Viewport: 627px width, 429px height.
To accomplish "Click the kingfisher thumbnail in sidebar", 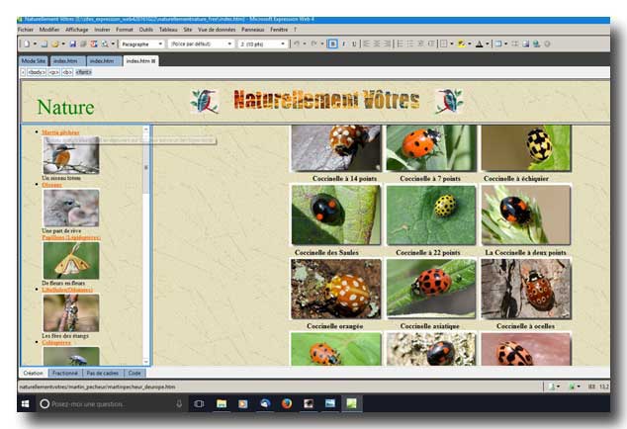I will [x=71, y=155].
